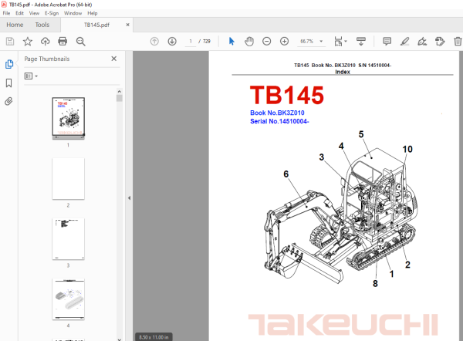The width and height of the screenshot is (463, 341).
Task: Select page 3 thumbnail
Action: click(68, 239)
